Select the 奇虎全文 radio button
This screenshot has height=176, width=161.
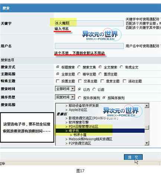121,67
